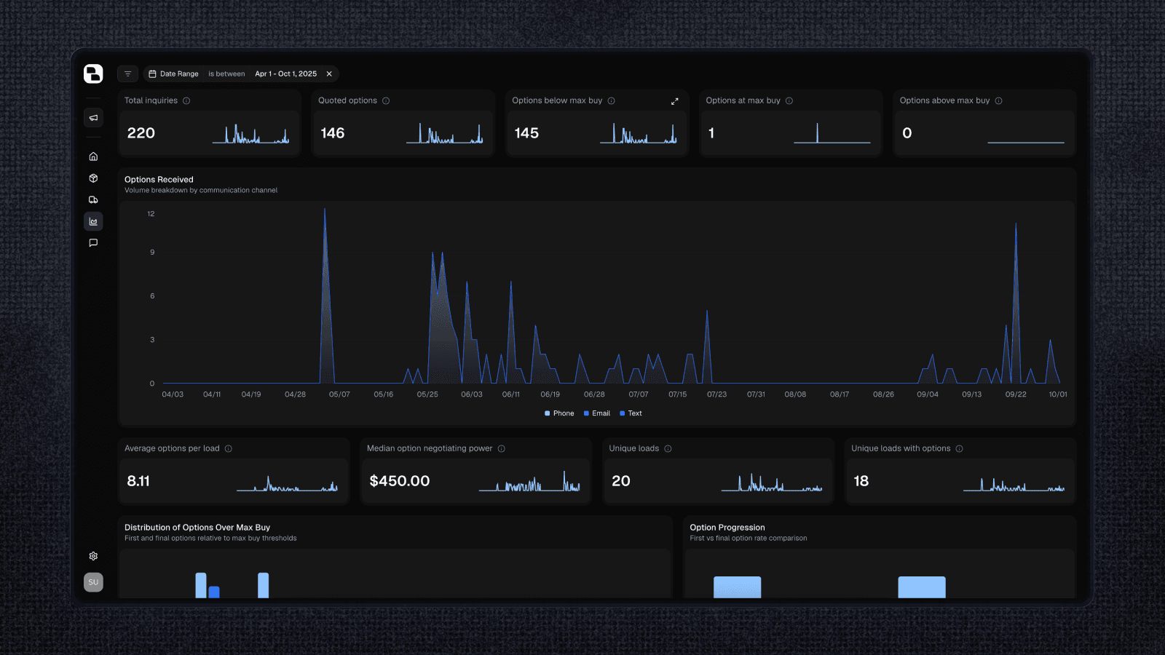
Task: Click the 04/28 axis date label
Action: click(x=295, y=394)
